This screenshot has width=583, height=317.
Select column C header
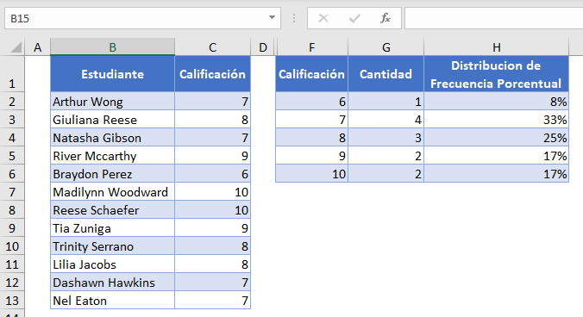(213, 47)
